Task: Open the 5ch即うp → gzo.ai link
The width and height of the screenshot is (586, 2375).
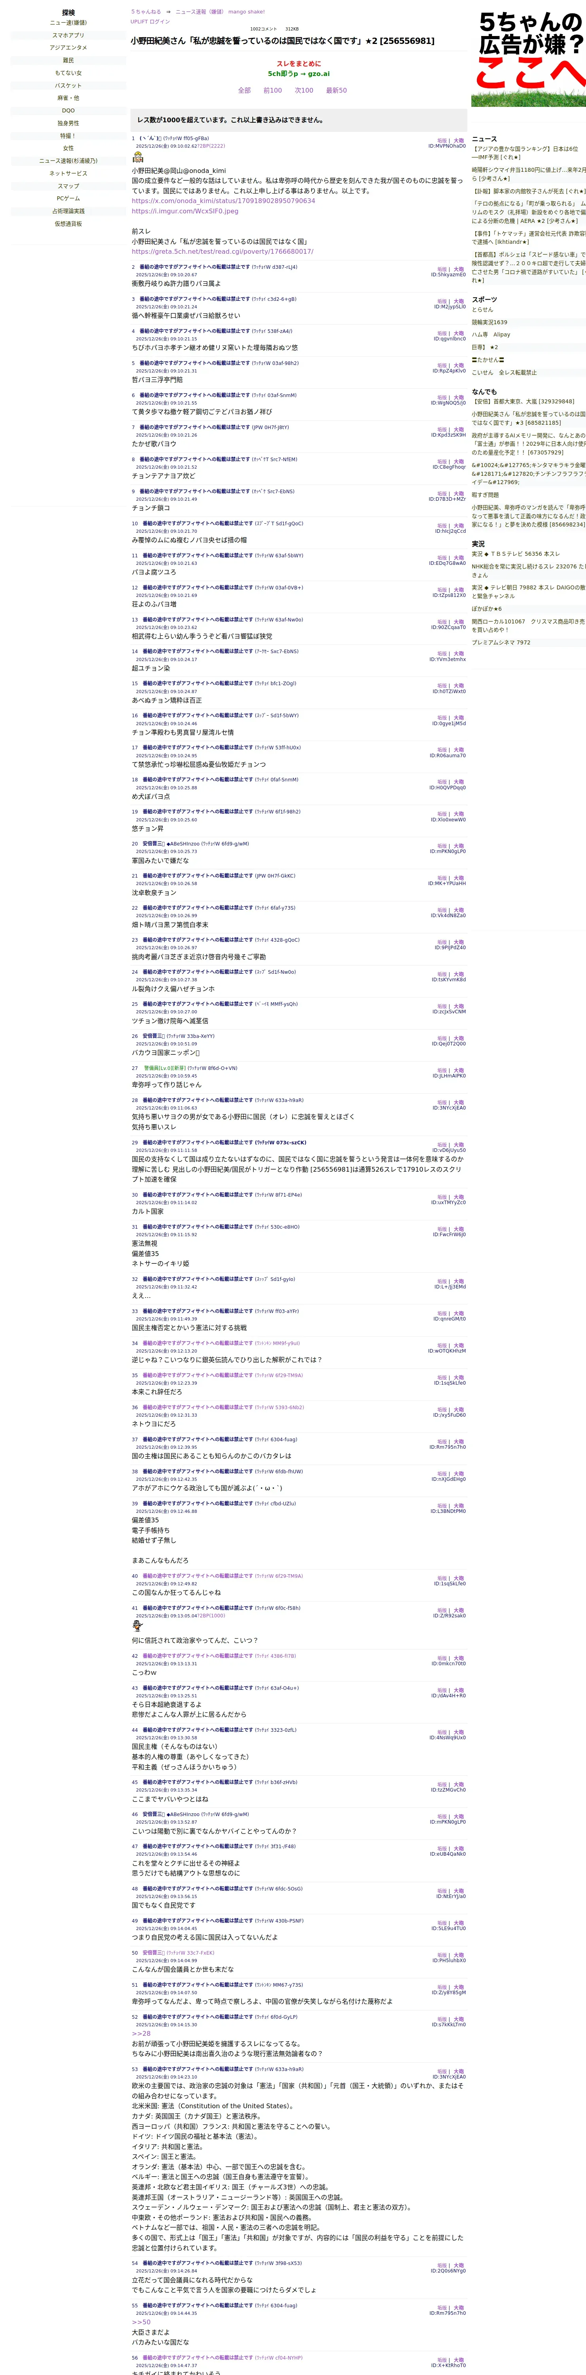Action: pos(299,74)
